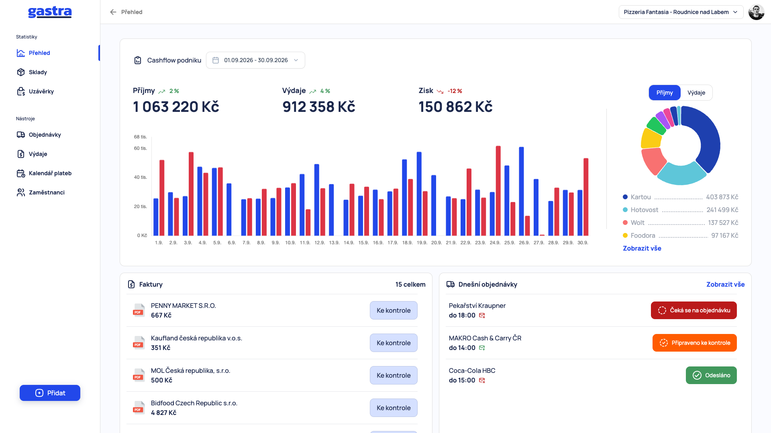Open the Bidfood Czech Republic PDF icon
Image resolution: width=771 pixels, height=433 pixels.
pyautogui.click(x=139, y=408)
